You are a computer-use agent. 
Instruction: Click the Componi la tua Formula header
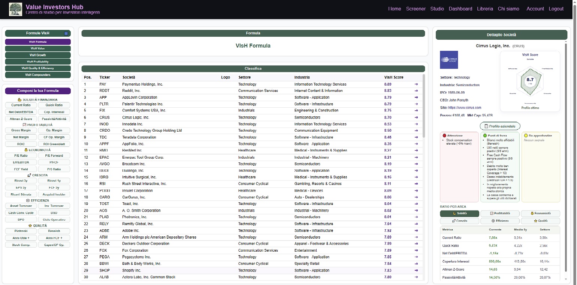pyautogui.click(x=38, y=91)
